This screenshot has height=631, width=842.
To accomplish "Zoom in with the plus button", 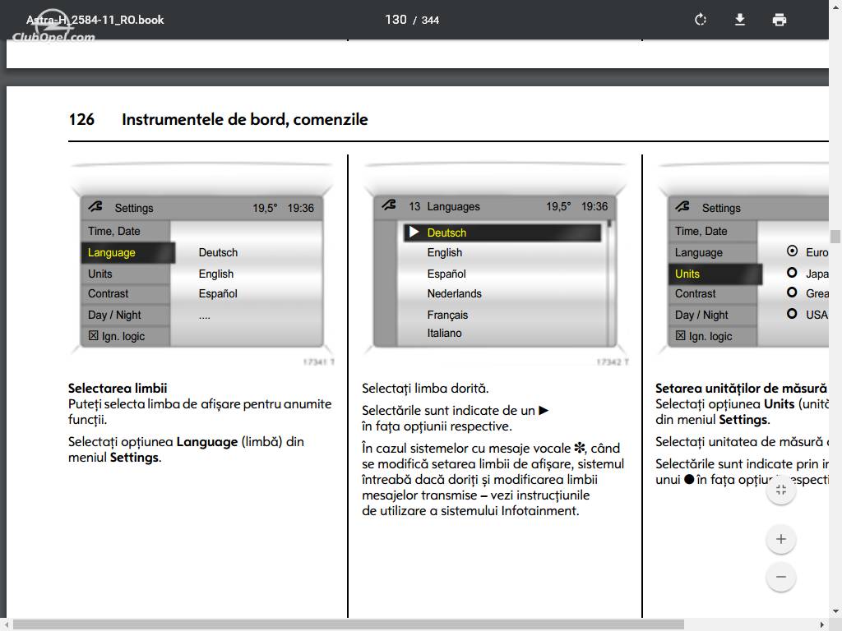I will pos(781,539).
